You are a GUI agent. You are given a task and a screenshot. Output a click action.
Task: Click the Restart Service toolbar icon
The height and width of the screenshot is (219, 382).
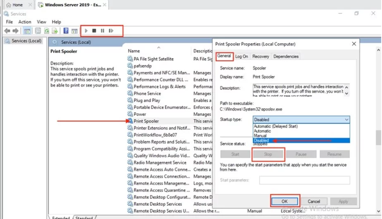point(111,31)
